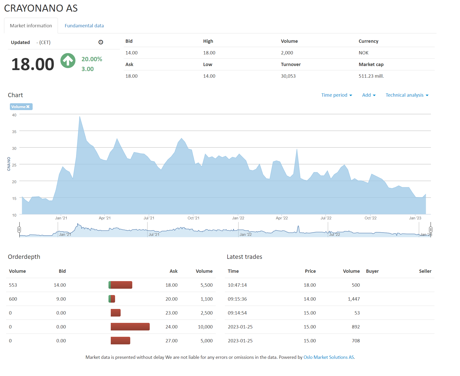
Task: Click the 09:15:36 trade row time
Action: point(237,299)
